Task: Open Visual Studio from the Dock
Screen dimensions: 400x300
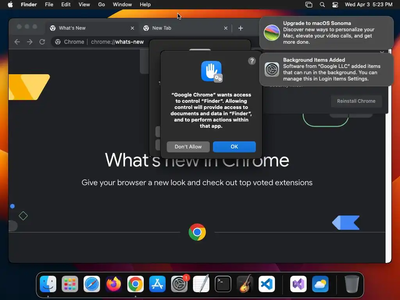Action: pyautogui.click(x=298, y=284)
